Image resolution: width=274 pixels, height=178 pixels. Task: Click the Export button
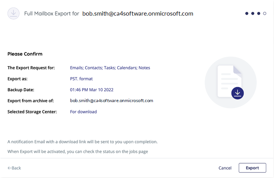[x=252, y=168]
